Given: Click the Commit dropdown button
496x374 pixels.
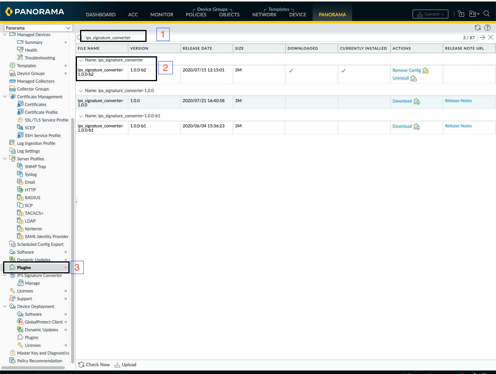Looking at the screenshot, I should 430,14.
